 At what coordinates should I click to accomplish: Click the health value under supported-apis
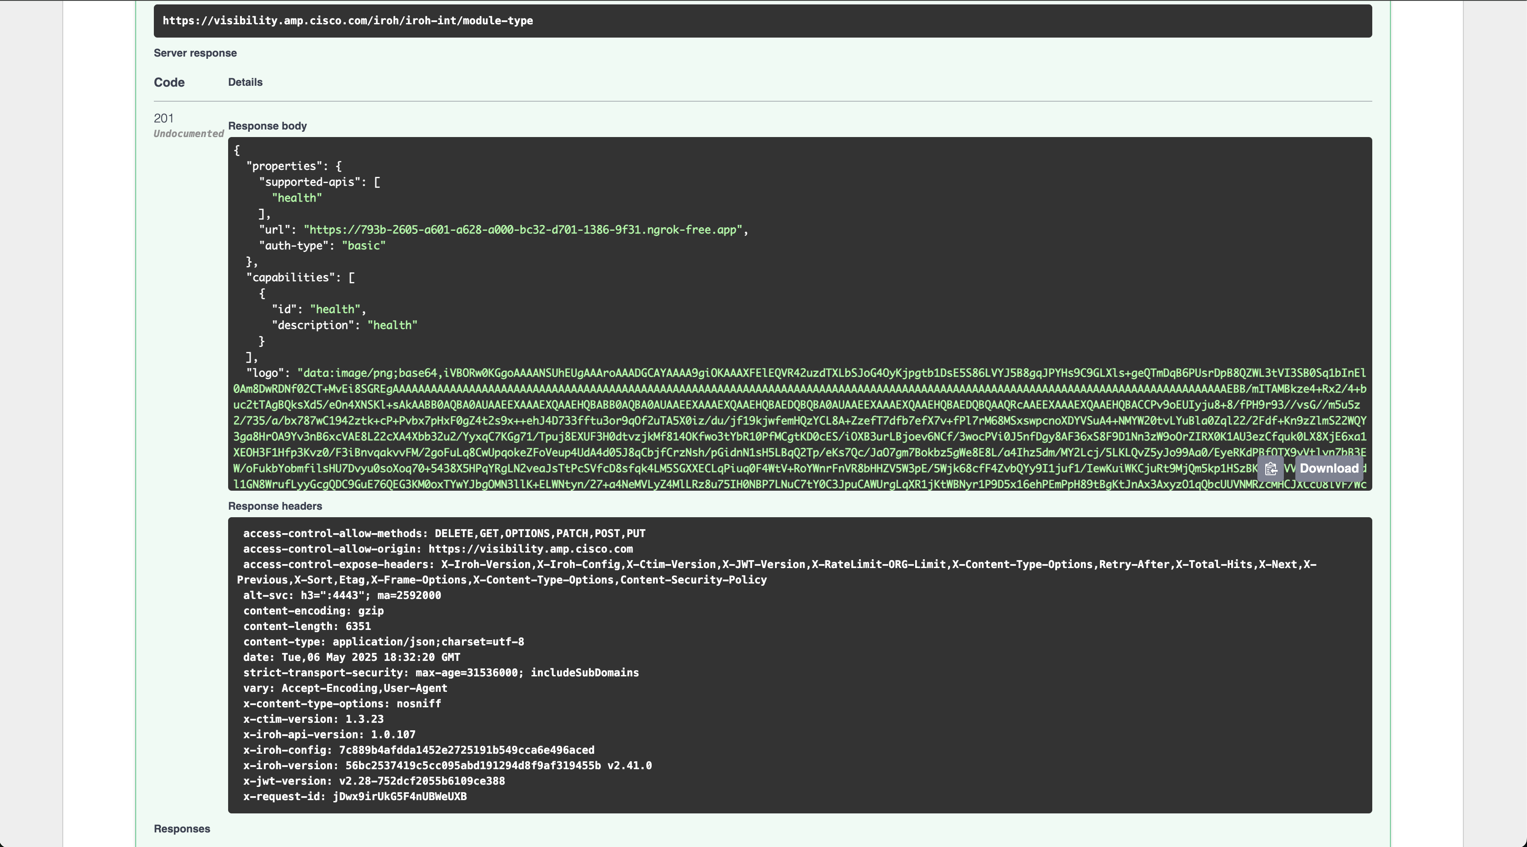tap(296, 198)
